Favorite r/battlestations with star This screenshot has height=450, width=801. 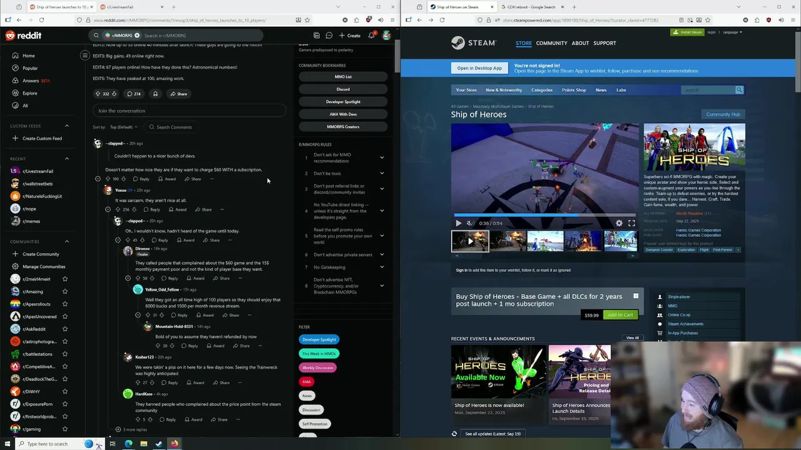pyautogui.click(x=65, y=354)
